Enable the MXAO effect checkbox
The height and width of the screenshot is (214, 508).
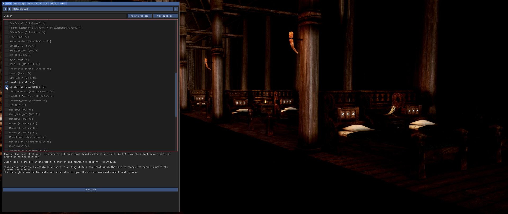click(7, 146)
